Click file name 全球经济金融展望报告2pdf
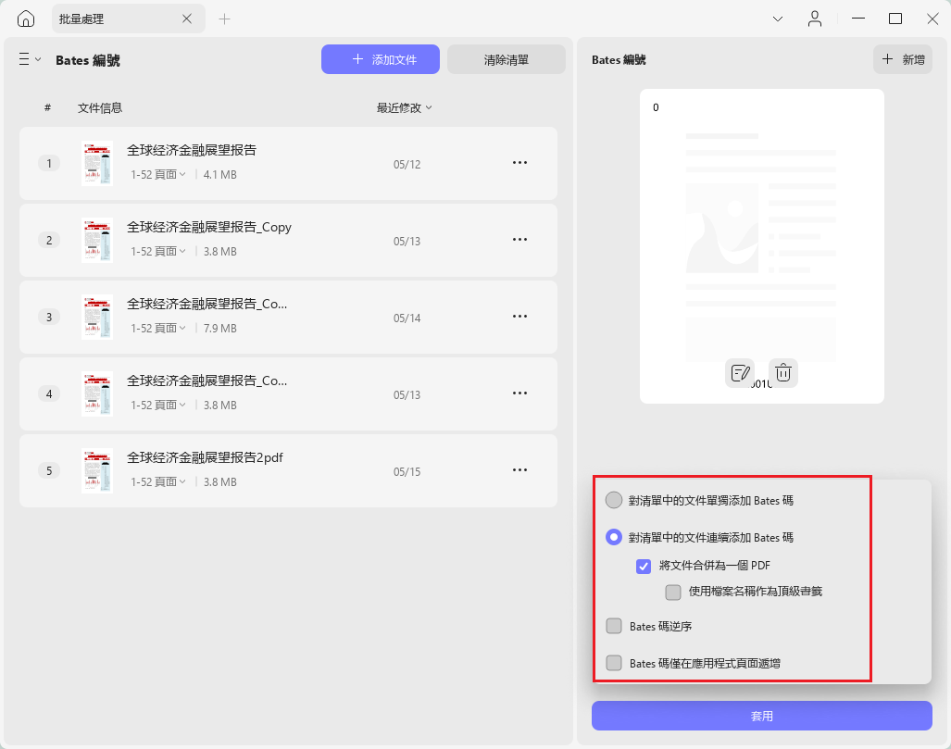The width and height of the screenshot is (951, 749). [x=205, y=457]
